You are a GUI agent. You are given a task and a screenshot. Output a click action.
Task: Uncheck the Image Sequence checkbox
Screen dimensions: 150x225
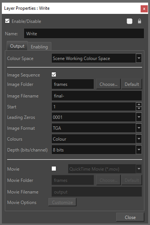point(54,75)
